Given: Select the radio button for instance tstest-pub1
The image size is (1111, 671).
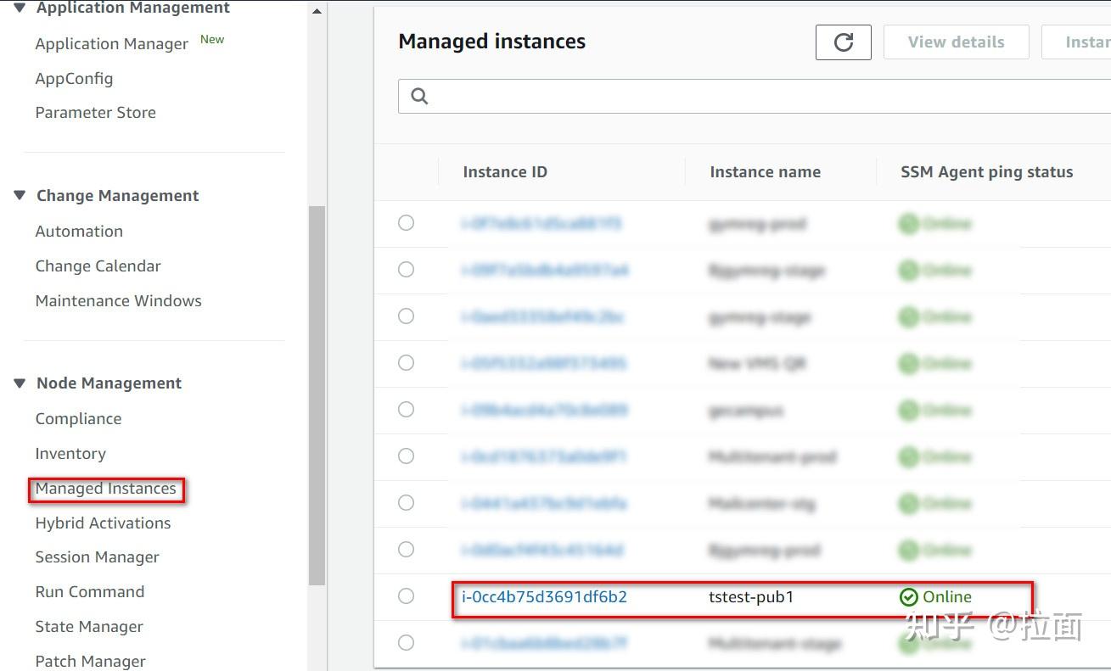Looking at the screenshot, I should pos(406,596).
